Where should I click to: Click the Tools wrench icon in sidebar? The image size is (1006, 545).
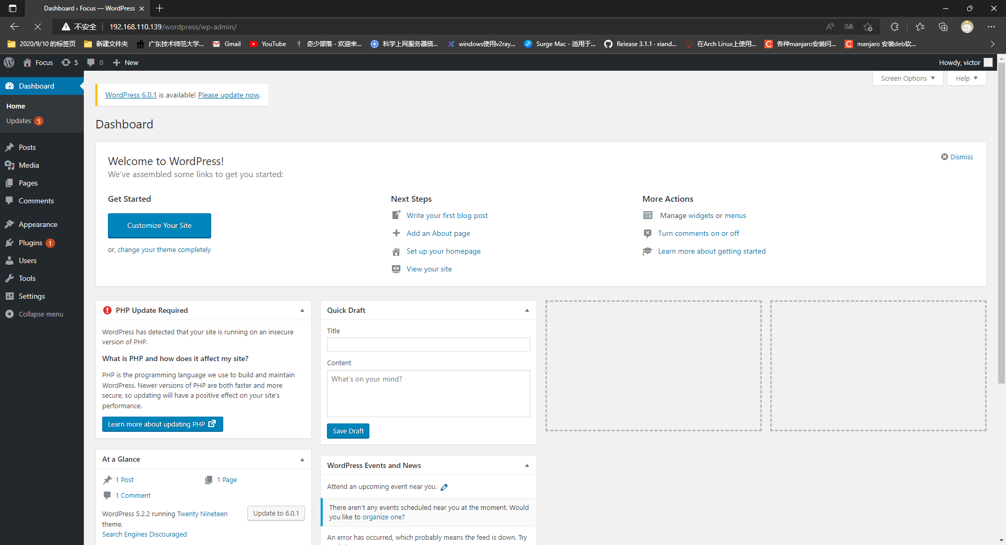point(9,278)
